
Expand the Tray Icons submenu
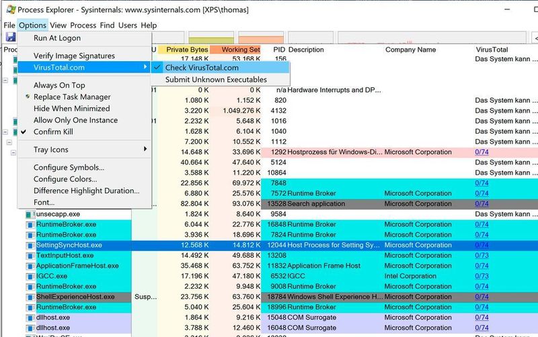pyautogui.click(x=85, y=150)
